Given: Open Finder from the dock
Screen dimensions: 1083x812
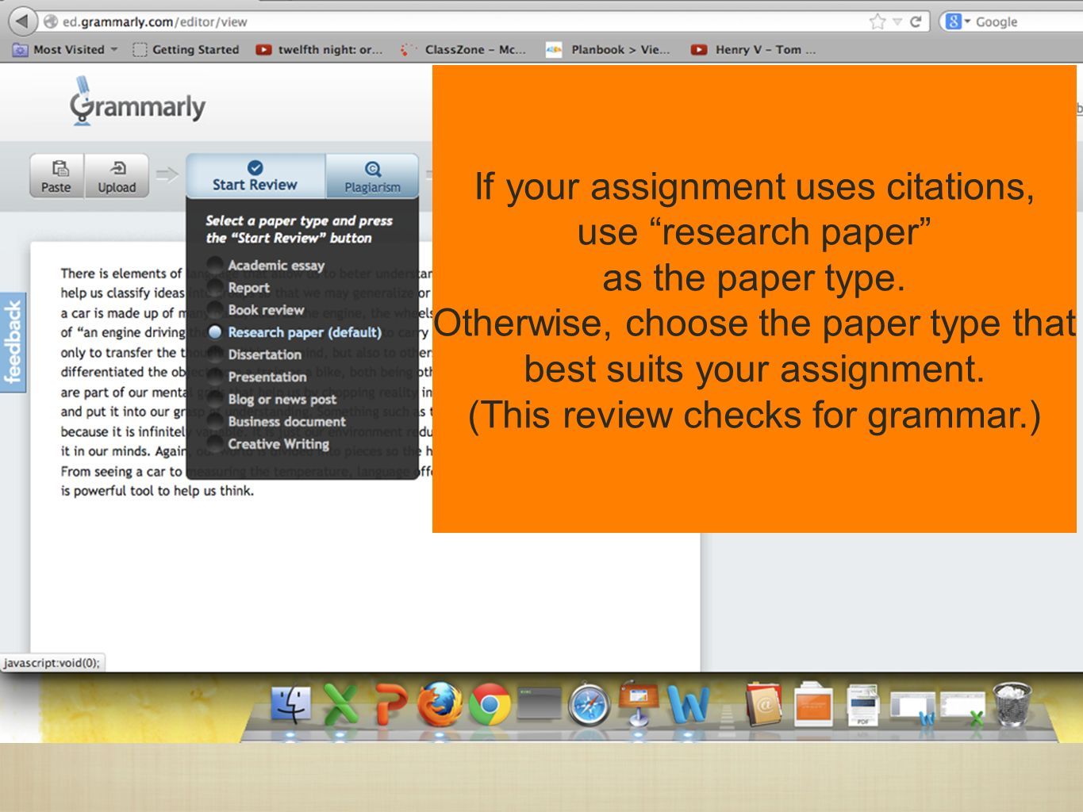Looking at the screenshot, I should pyautogui.click(x=290, y=704).
